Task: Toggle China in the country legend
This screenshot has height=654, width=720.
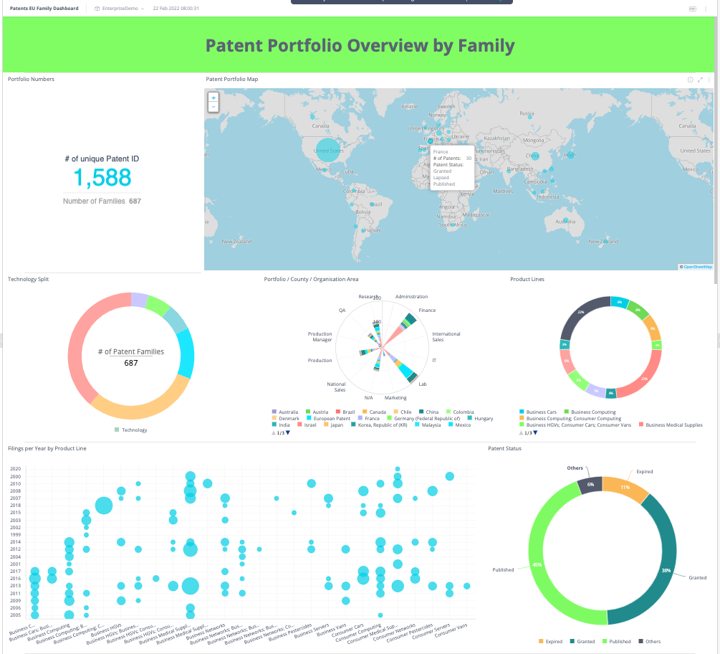Action: [429, 412]
